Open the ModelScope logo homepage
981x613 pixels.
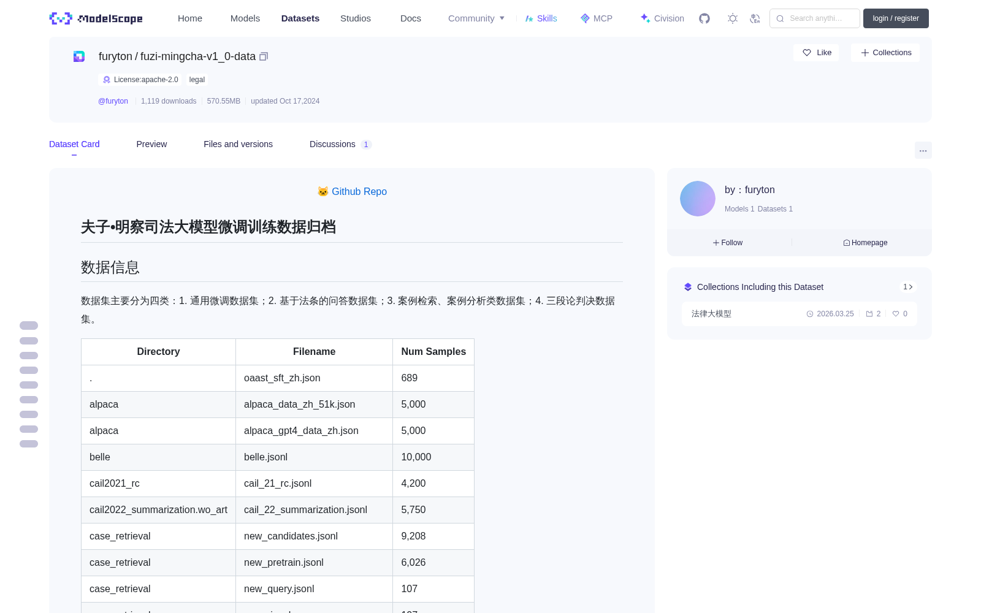tap(96, 18)
